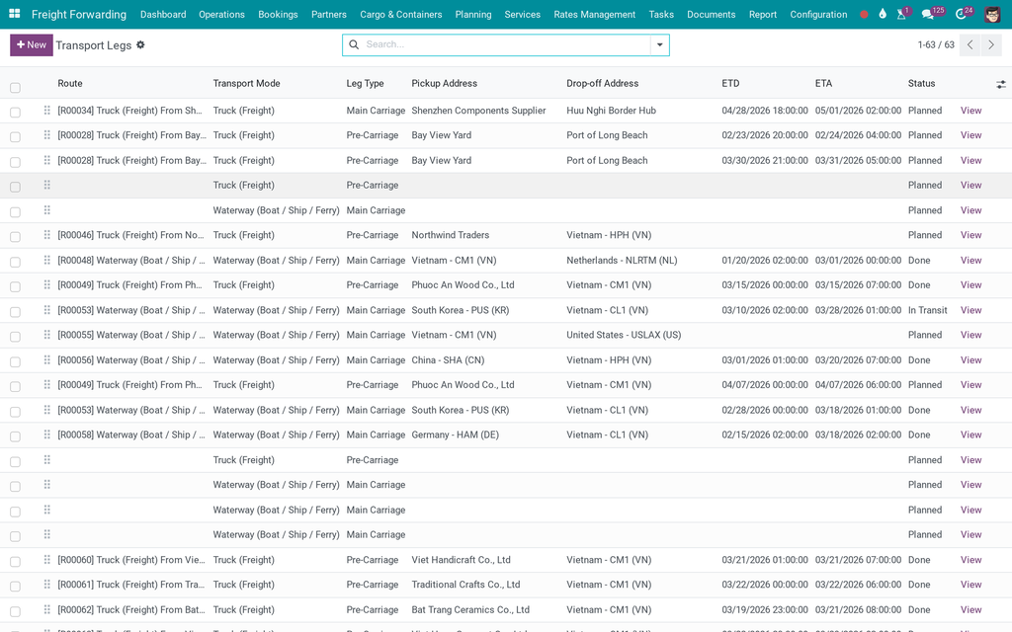Create a new transport leg with New button
Image resolution: width=1012 pixels, height=632 pixels.
(x=32, y=45)
